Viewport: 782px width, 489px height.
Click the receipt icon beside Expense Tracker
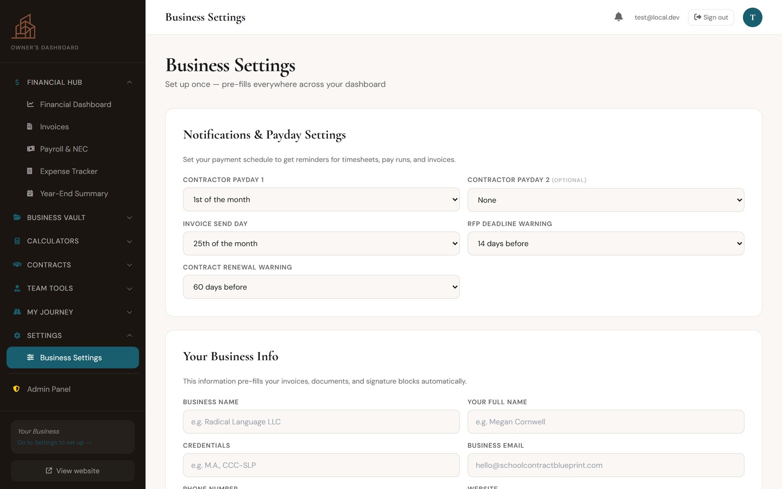click(x=30, y=171)
